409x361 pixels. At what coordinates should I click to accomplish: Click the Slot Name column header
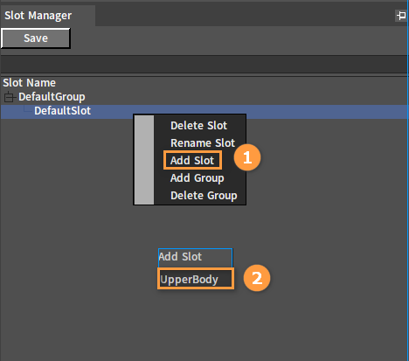tap(30, 83)
